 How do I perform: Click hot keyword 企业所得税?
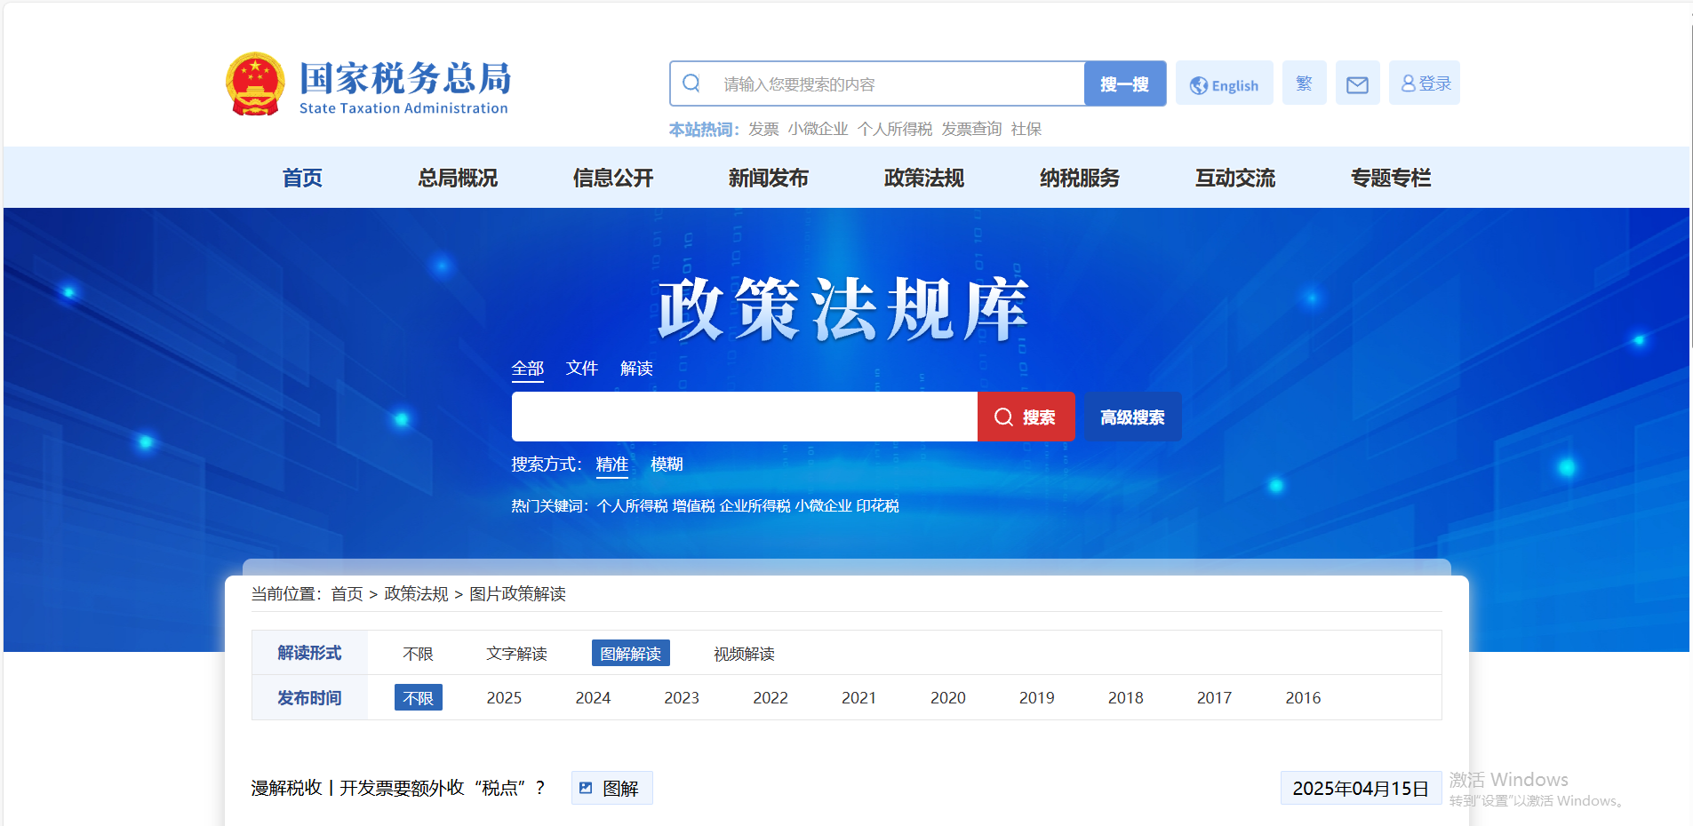coord(755,506)
